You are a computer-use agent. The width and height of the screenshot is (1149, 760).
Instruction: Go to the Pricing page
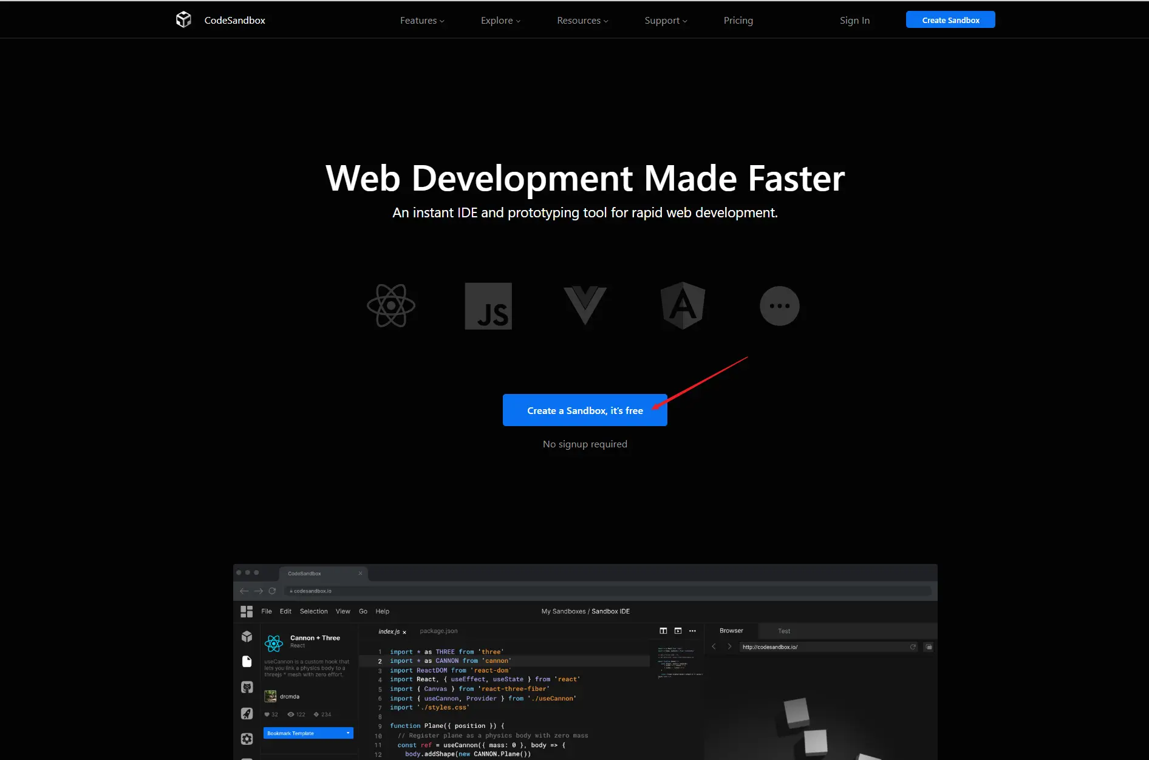click(x=738, y=21)
